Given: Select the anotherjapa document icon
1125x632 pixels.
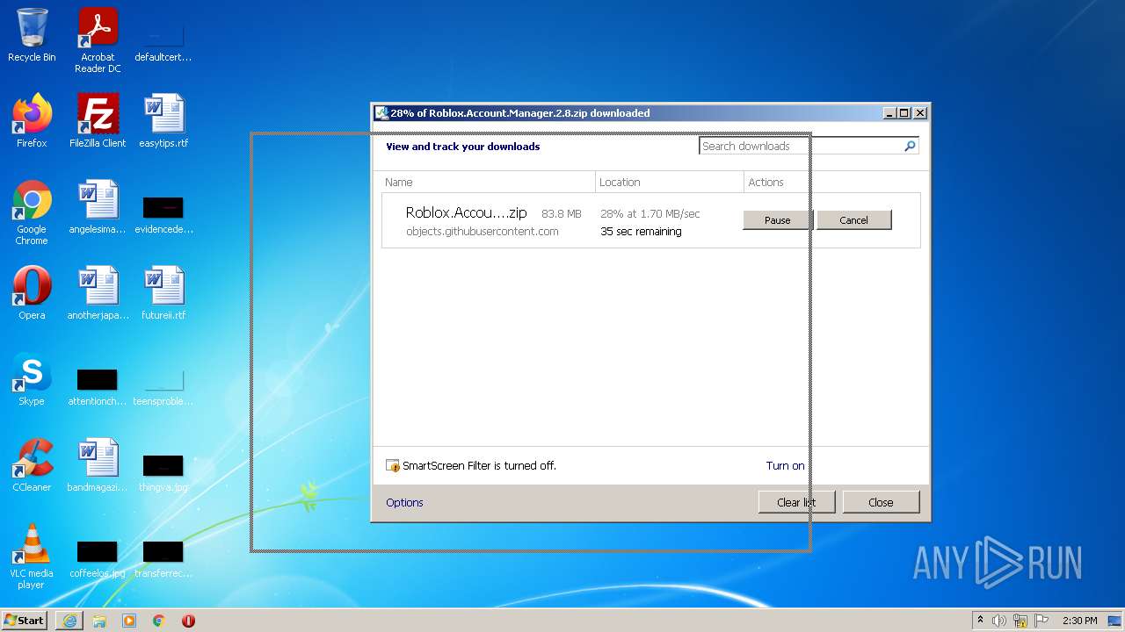Looking at the screenshot, I should (98, 293).
